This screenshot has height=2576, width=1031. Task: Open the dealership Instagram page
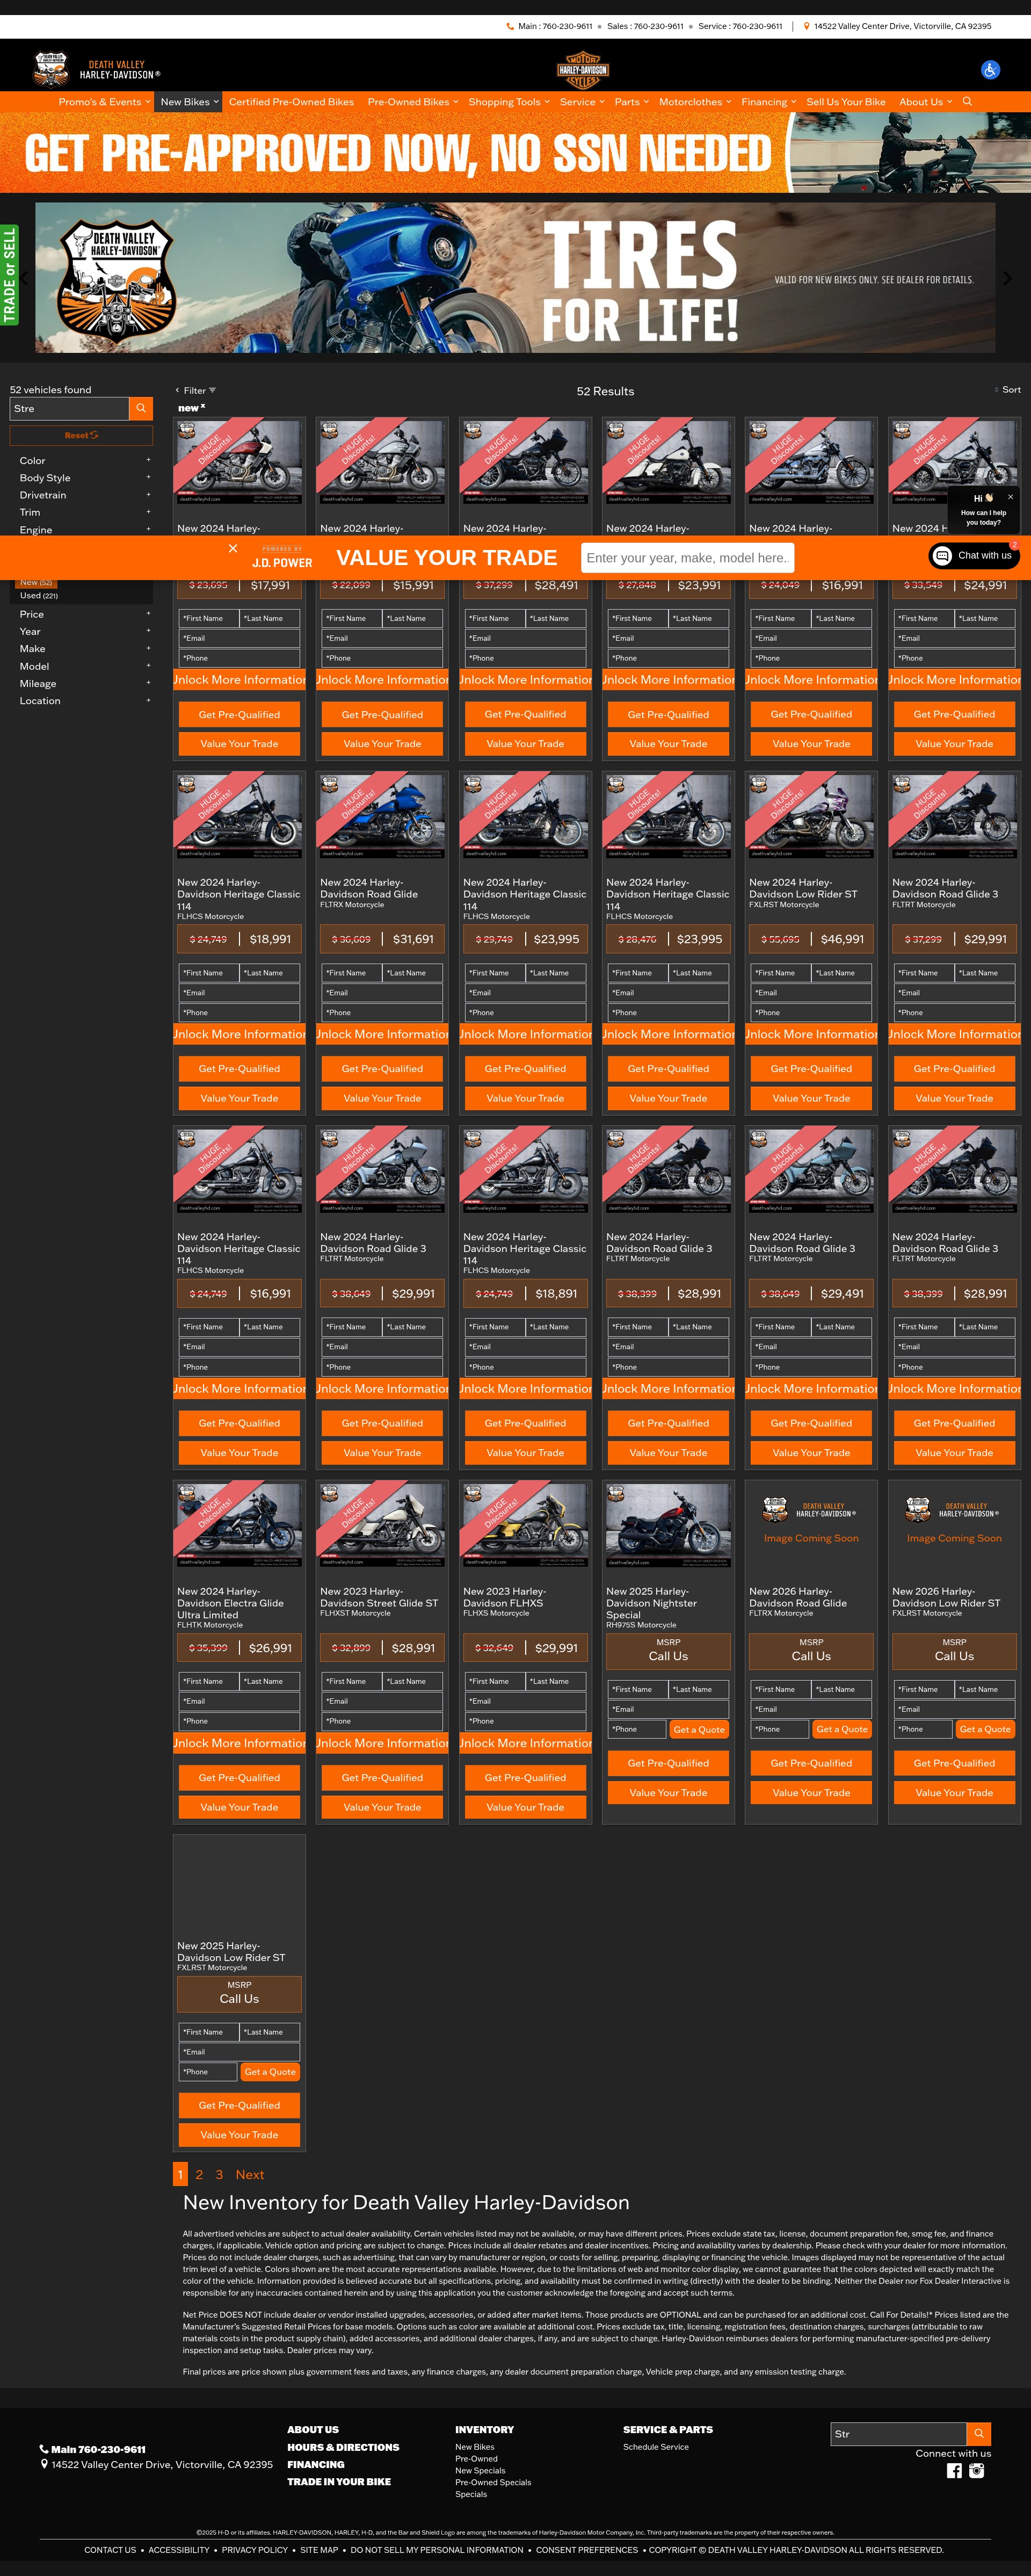(x=977, y=2471)
